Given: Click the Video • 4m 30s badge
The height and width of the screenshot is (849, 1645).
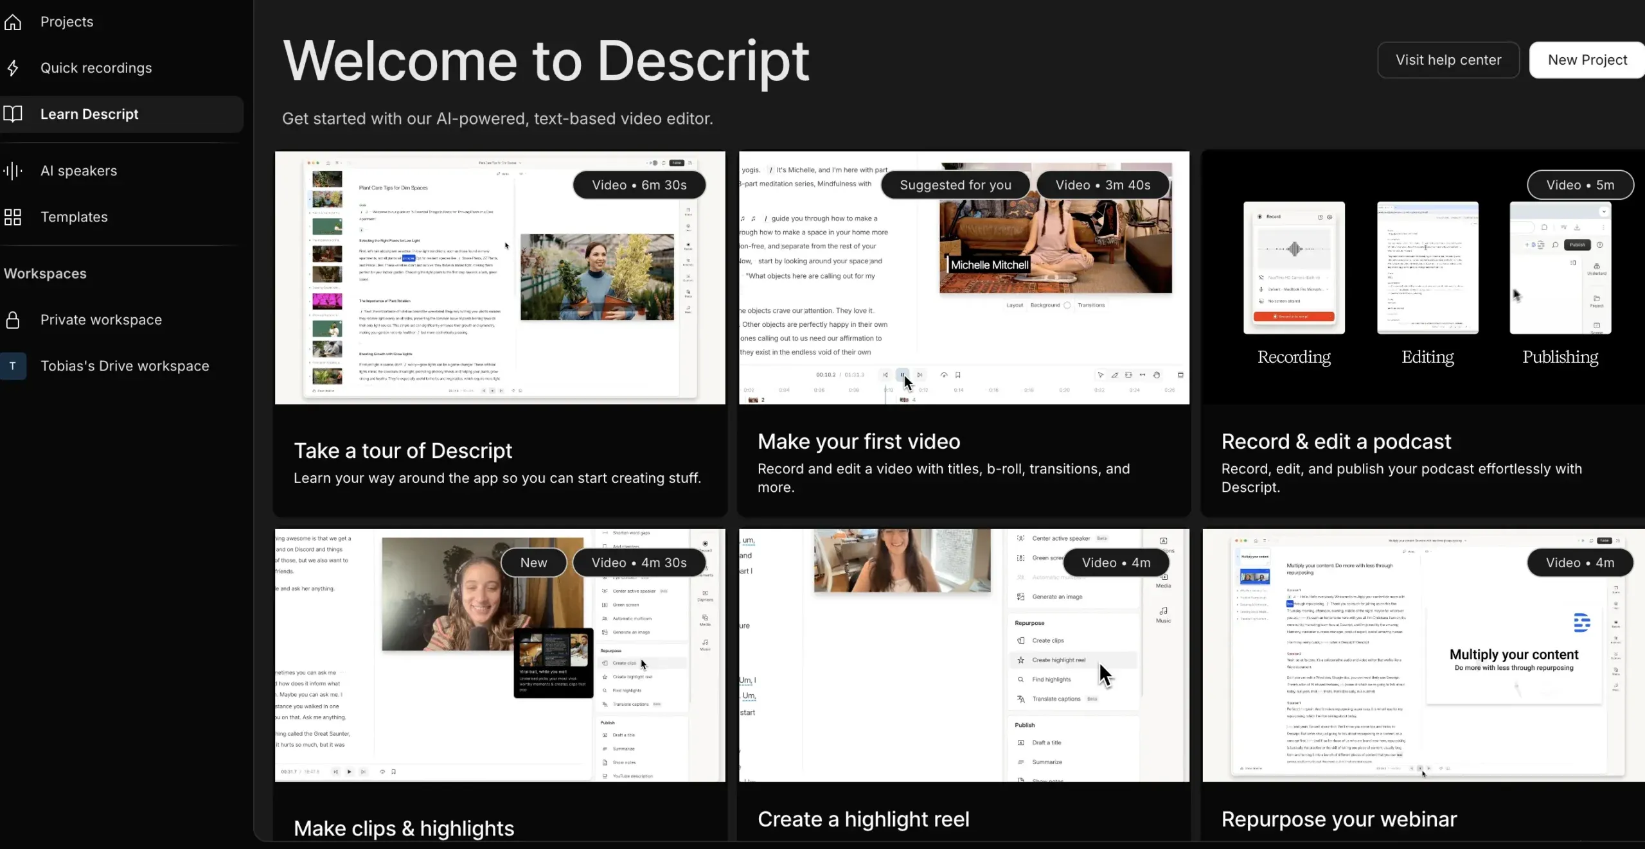Looking at the screenshot, I should coord(639,563).
